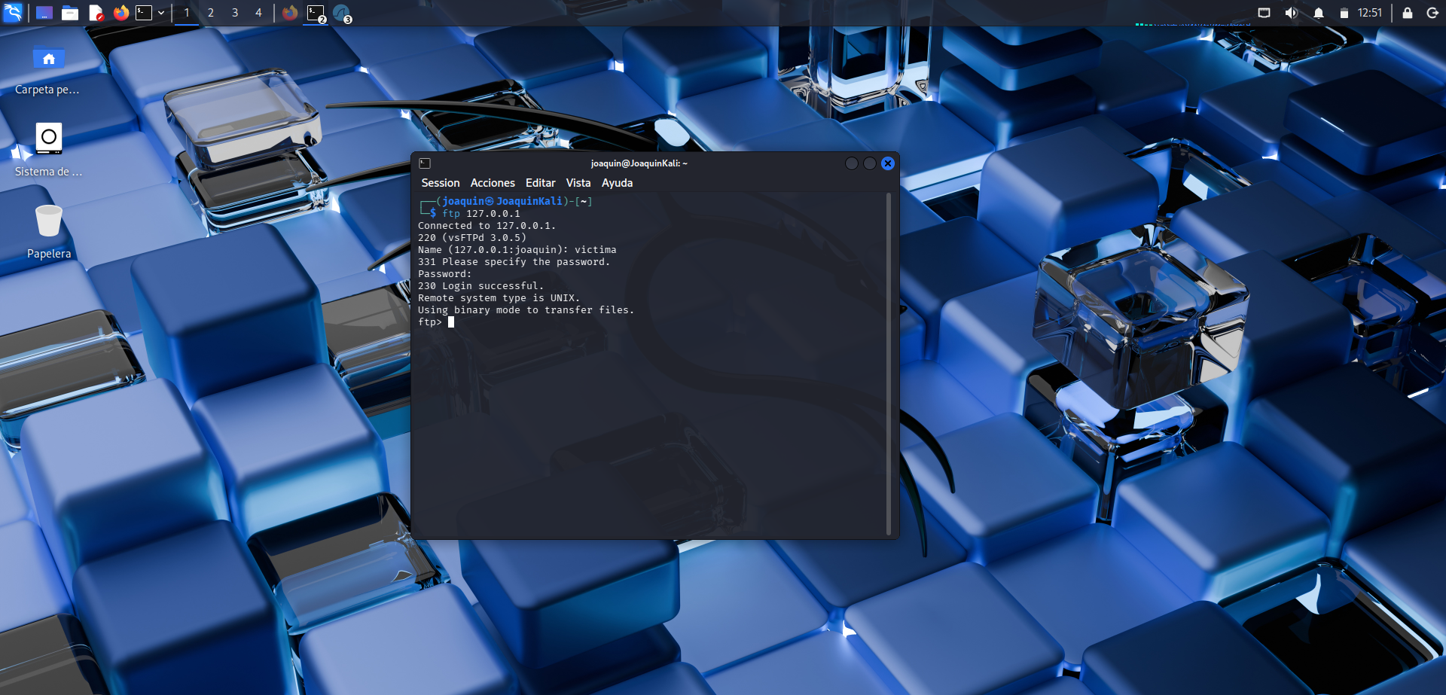The width and height of the screenshot is (1446, 695).
Task: Open the file manager from the panel
Action: click(x=70, y=13)
